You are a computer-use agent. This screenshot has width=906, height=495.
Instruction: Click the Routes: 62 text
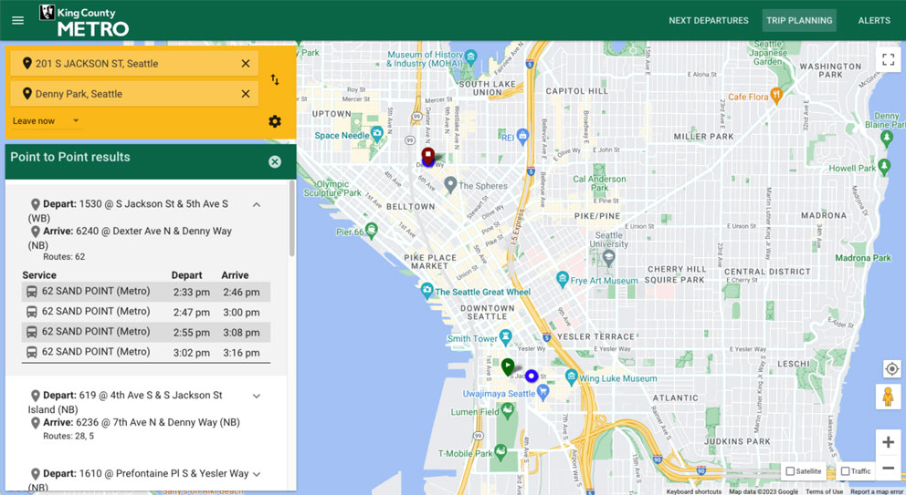[x=64, y=257]
